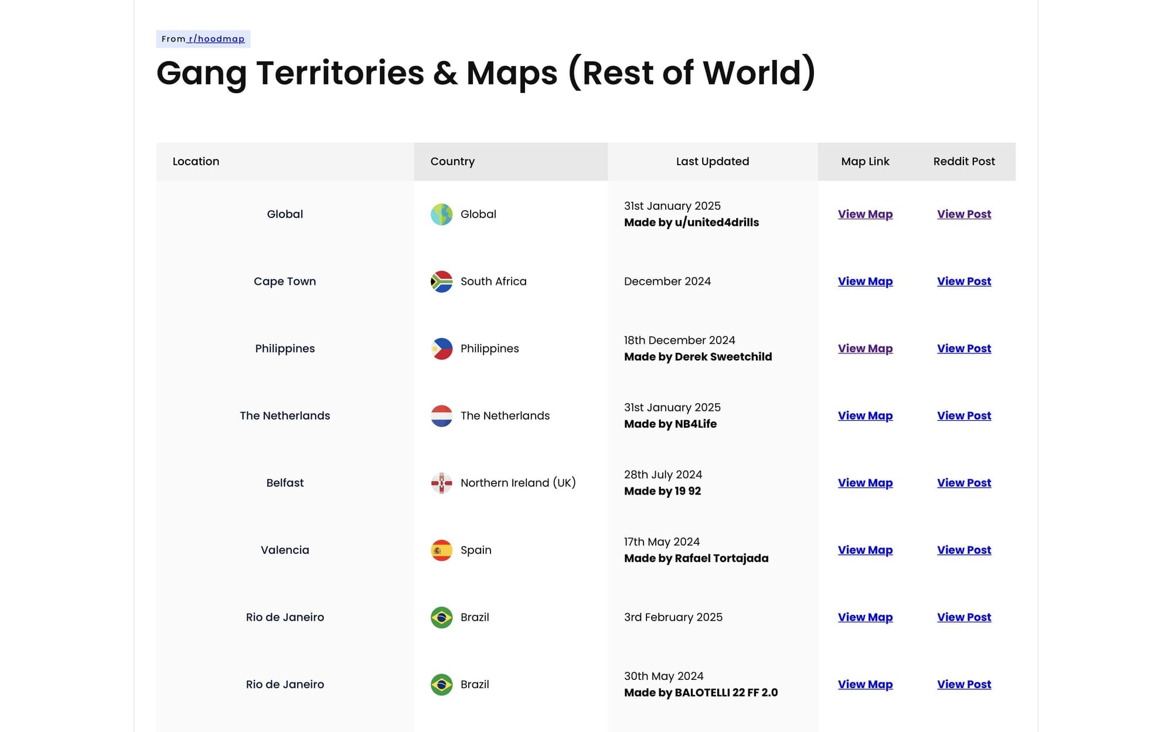The height and width of the screenshot is (732, 1172).
Task: Click the South Africa flag icon
Action: pos(441,281)
